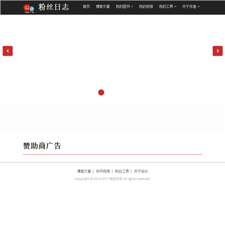Click the red and blue site logo

(x=29, y=8)
